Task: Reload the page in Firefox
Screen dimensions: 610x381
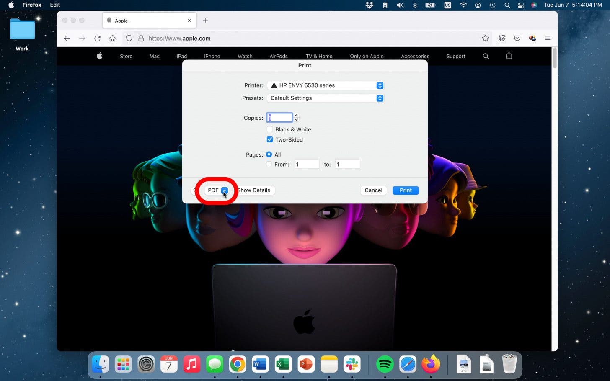Action: tap(97, 38)
